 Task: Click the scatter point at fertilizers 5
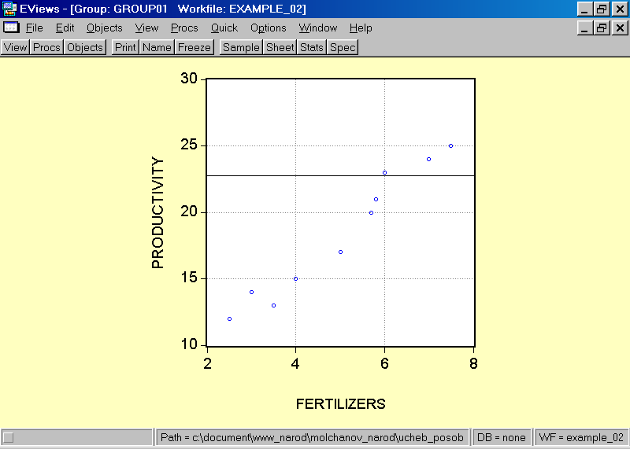pyautogui.click(x=341, y=252)
